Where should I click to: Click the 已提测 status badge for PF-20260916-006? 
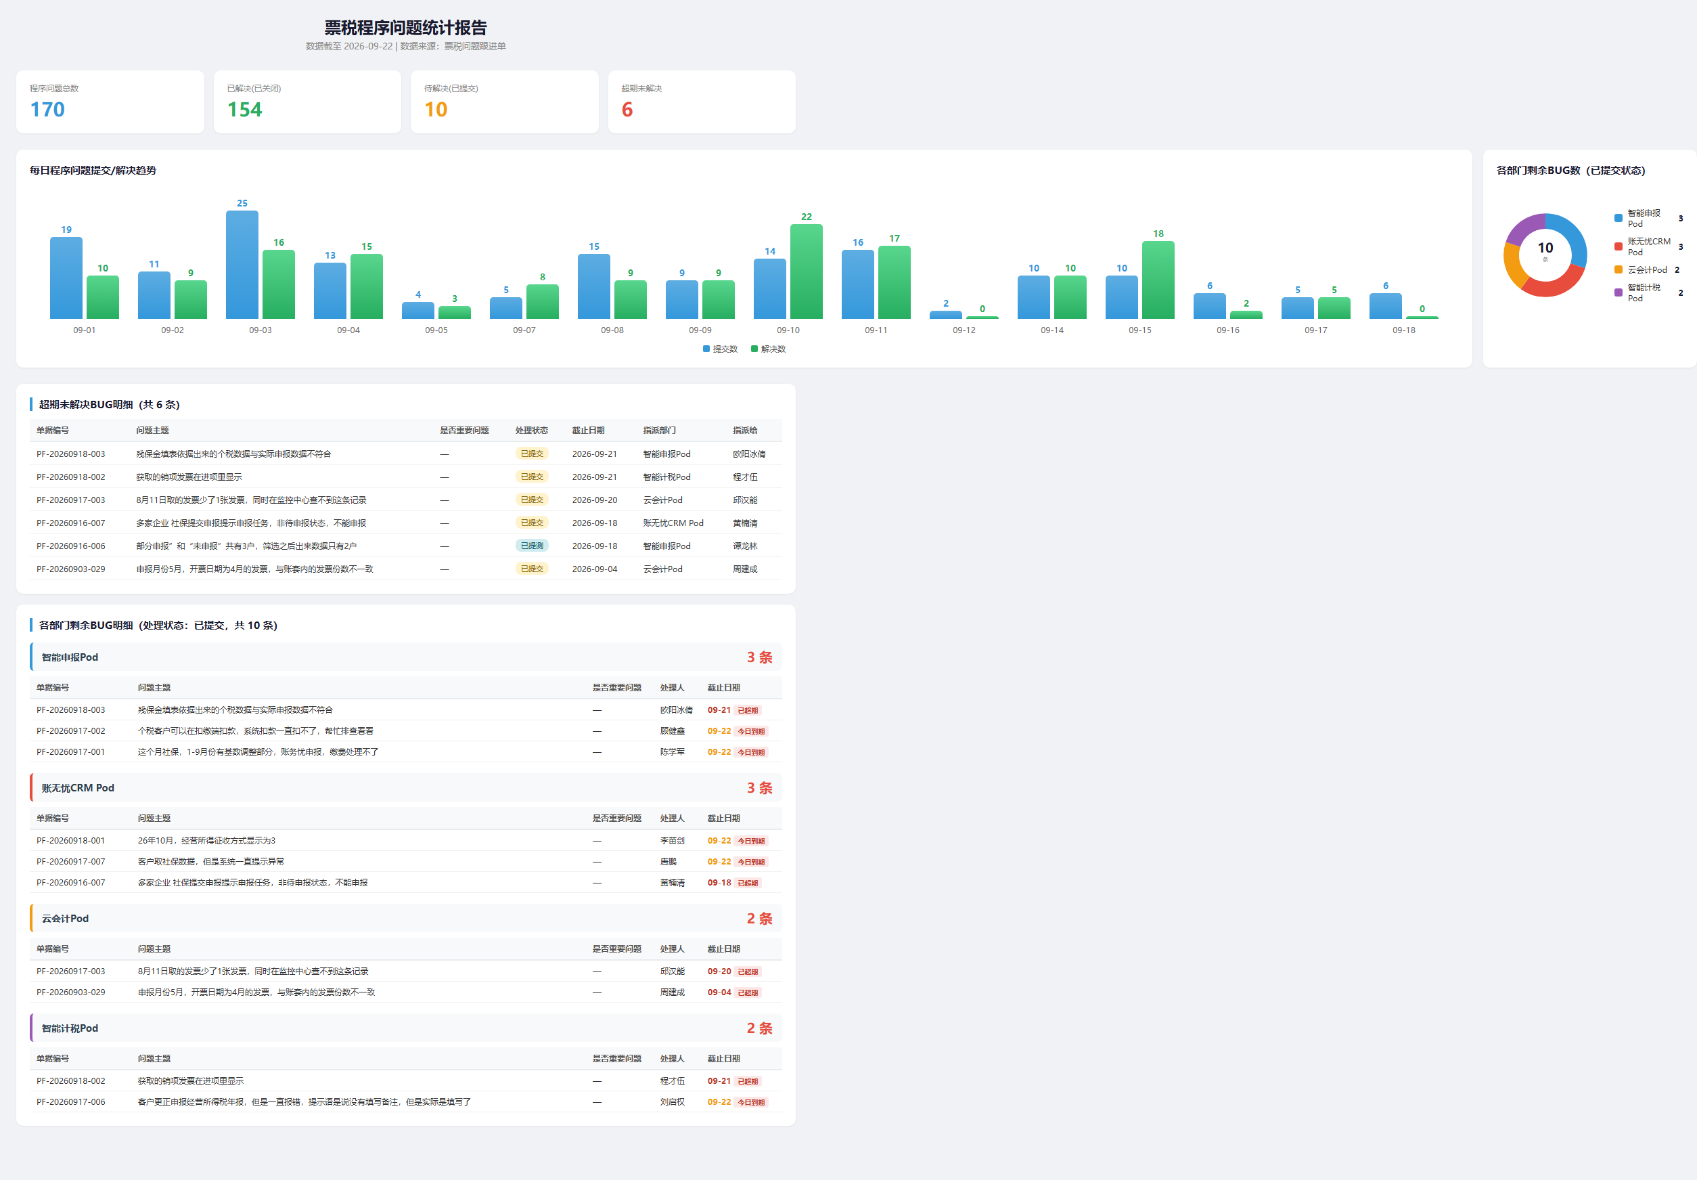coord(532,546)
